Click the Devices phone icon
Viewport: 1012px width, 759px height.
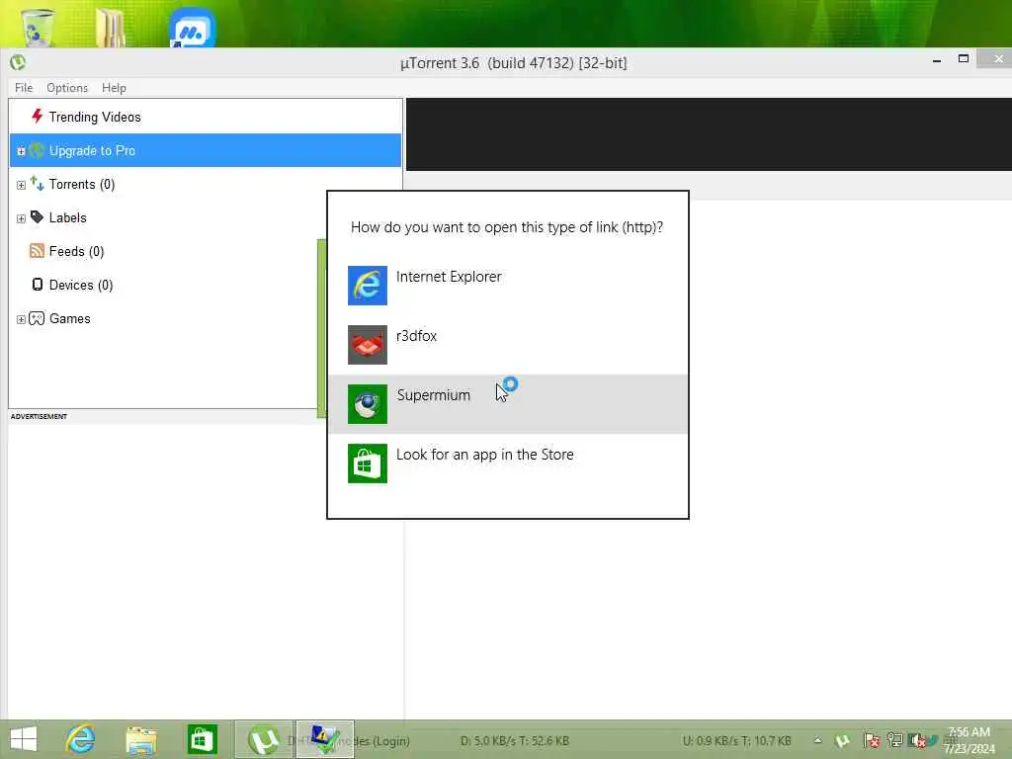38,285
